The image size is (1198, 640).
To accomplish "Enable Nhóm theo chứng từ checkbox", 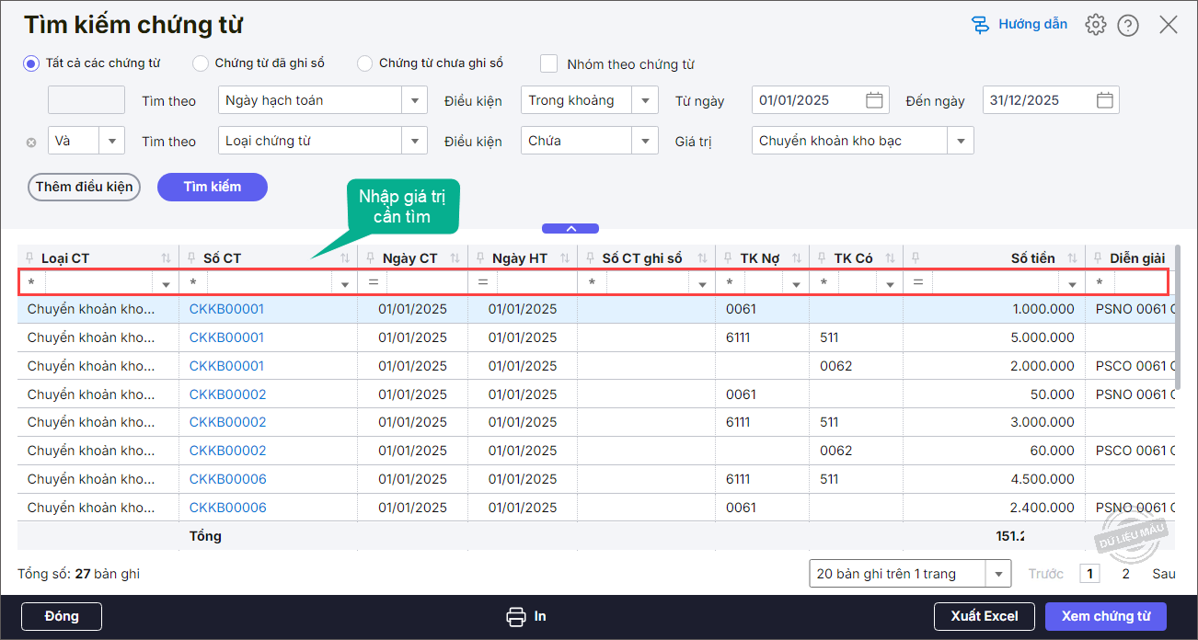I will click(549, 63).
